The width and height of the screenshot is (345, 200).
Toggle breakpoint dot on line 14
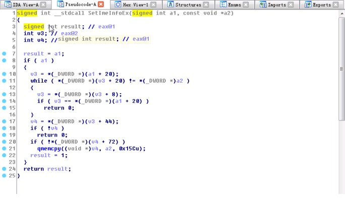click(x=4, y=101)
